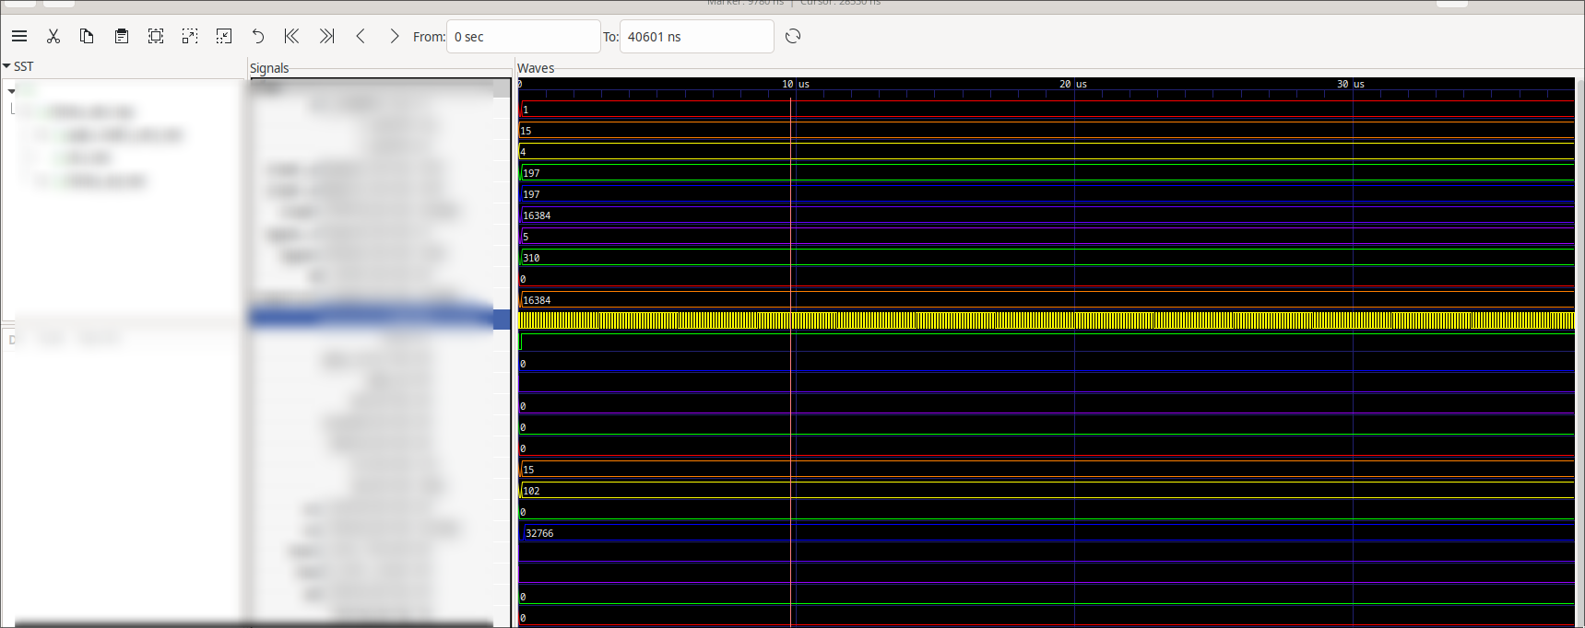Image resolution: width=1585 pixels, height=628 pixels.
Task: Find the next signal edge
Action: [x=395, y=36]
